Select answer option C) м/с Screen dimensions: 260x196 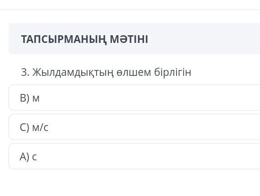pos(135,127)
